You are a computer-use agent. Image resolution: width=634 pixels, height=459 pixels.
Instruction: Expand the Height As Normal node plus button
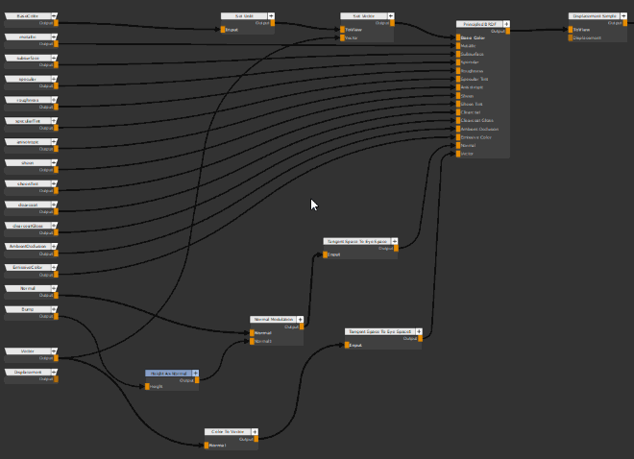coord(195,373)
